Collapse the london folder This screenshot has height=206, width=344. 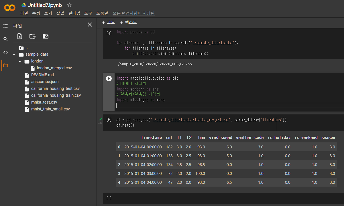pyautogui.click(x=20, y=61)
